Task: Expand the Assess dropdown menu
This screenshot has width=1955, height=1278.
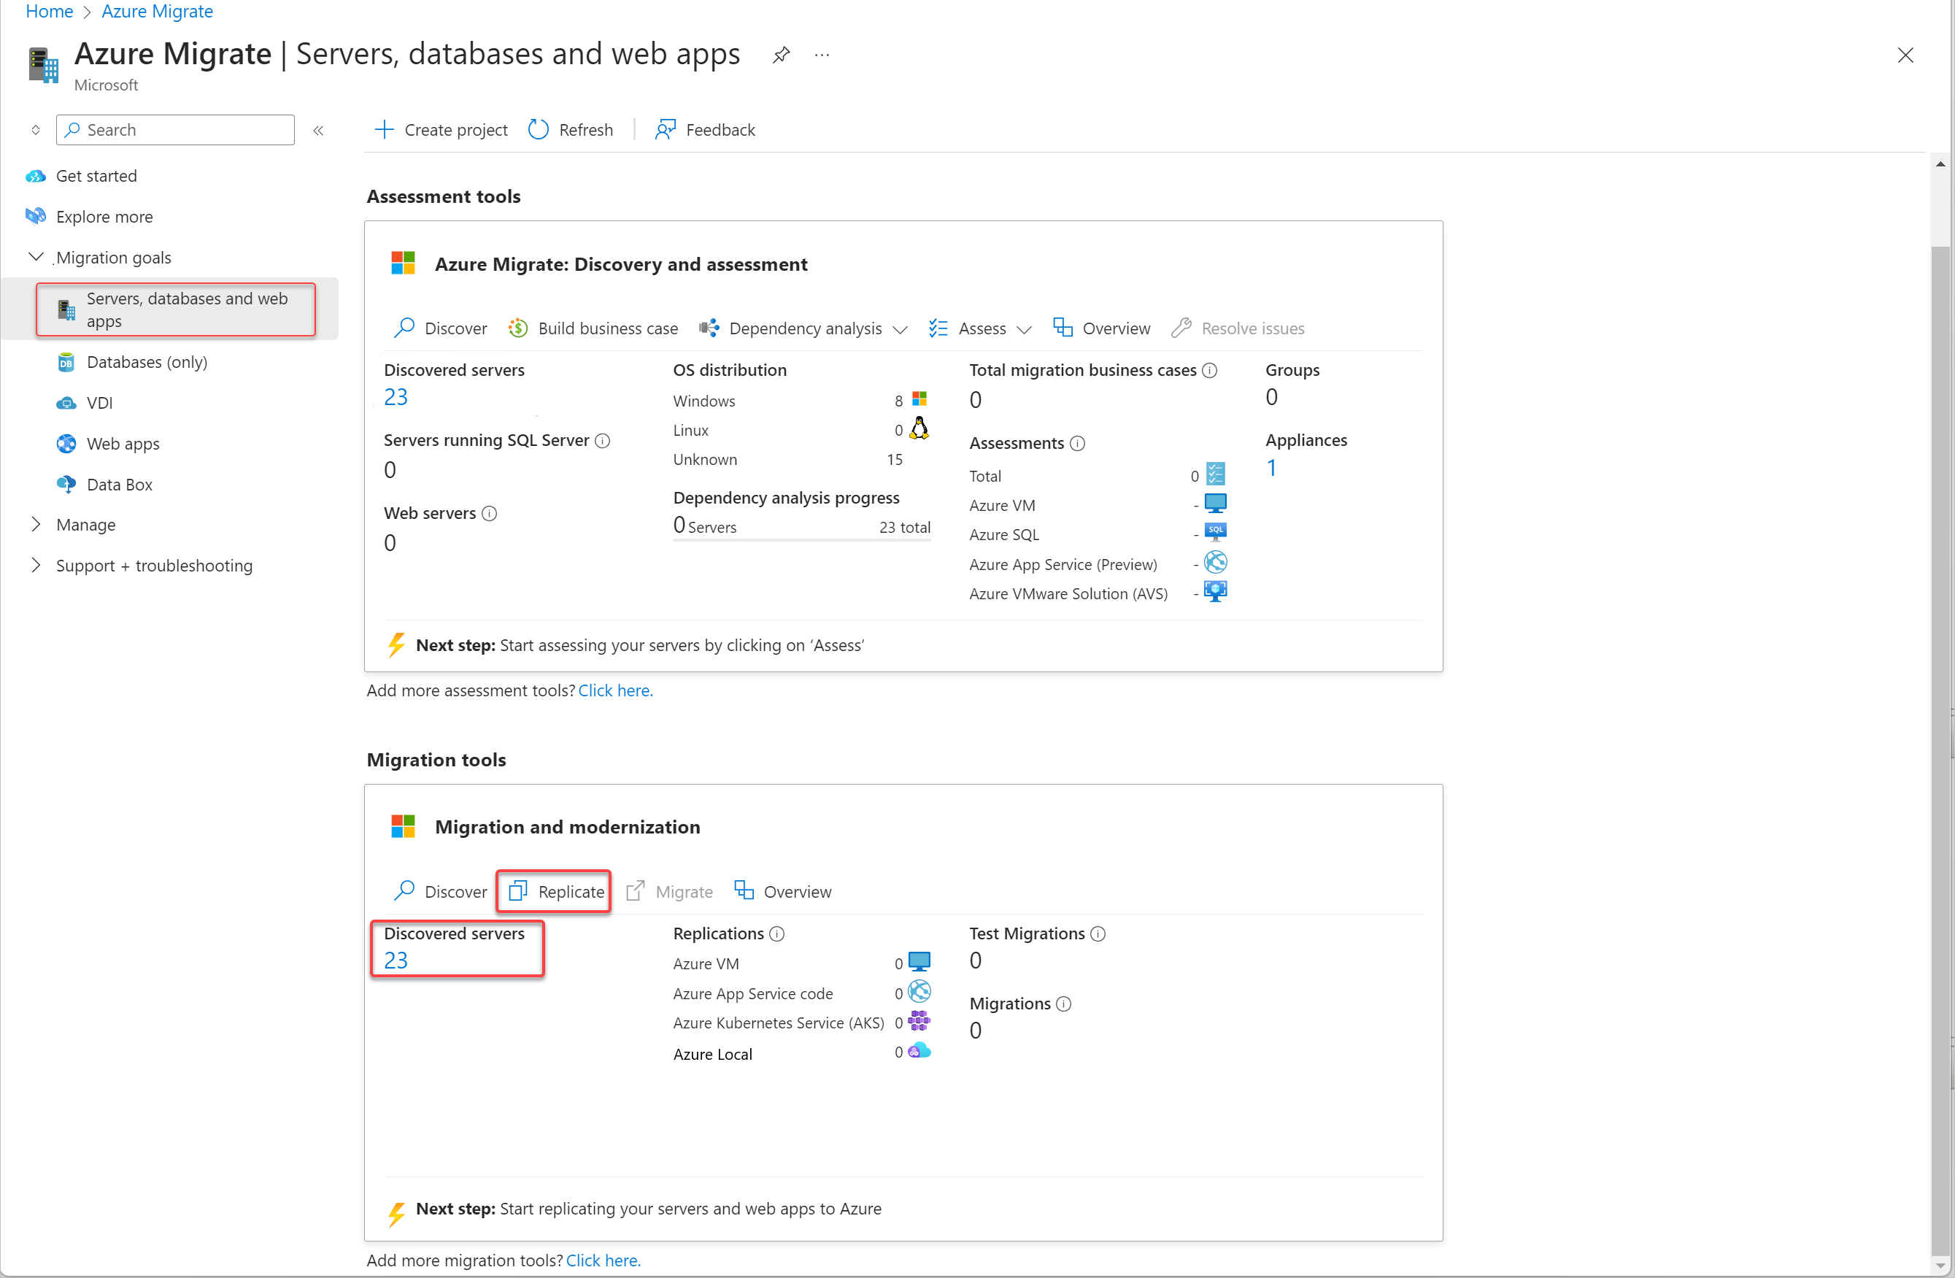Action: [x=981, y=328]
